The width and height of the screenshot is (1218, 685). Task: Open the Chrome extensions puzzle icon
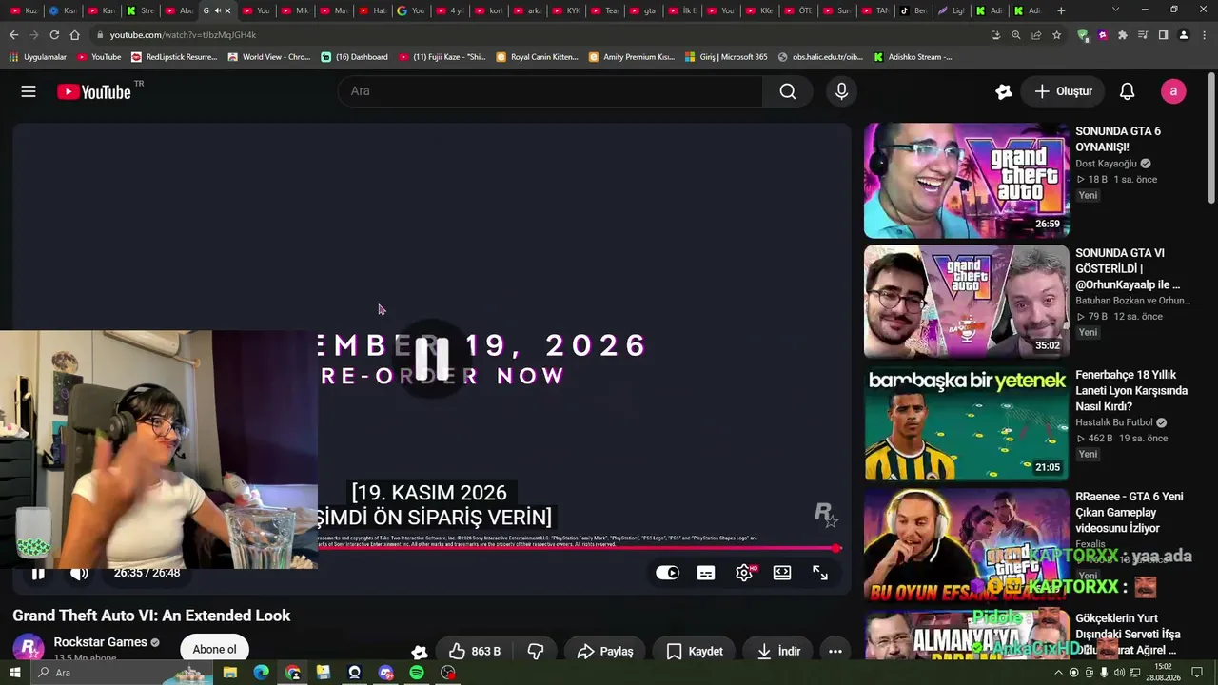(x=1123, y=35)
